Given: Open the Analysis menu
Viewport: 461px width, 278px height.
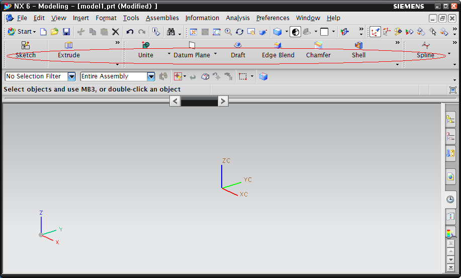Looking at the screenshot, I should pyautogui.click(x=238, y=18).
